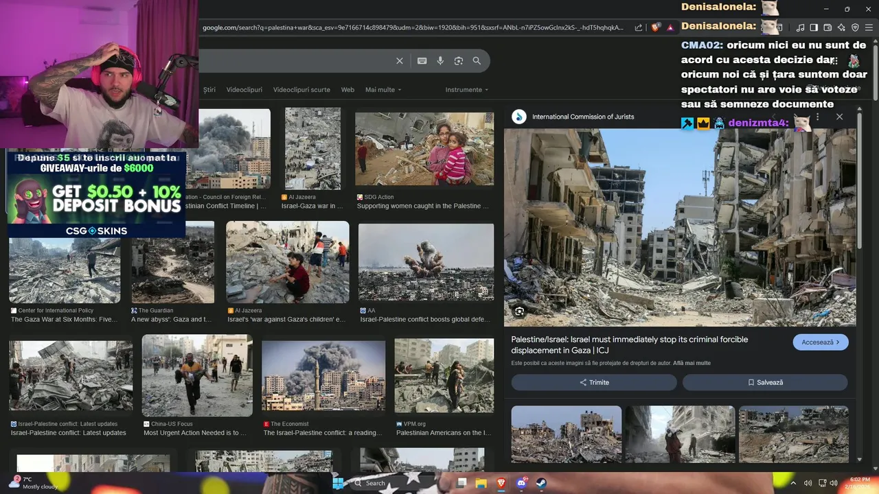Switch to Videoclipuri scurte tab
Image resolution: width=879 pixels, height=494 pixels.
click(301, 90)
